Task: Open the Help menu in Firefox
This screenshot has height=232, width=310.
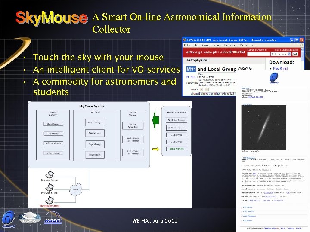Action: [x=253, y=45]
